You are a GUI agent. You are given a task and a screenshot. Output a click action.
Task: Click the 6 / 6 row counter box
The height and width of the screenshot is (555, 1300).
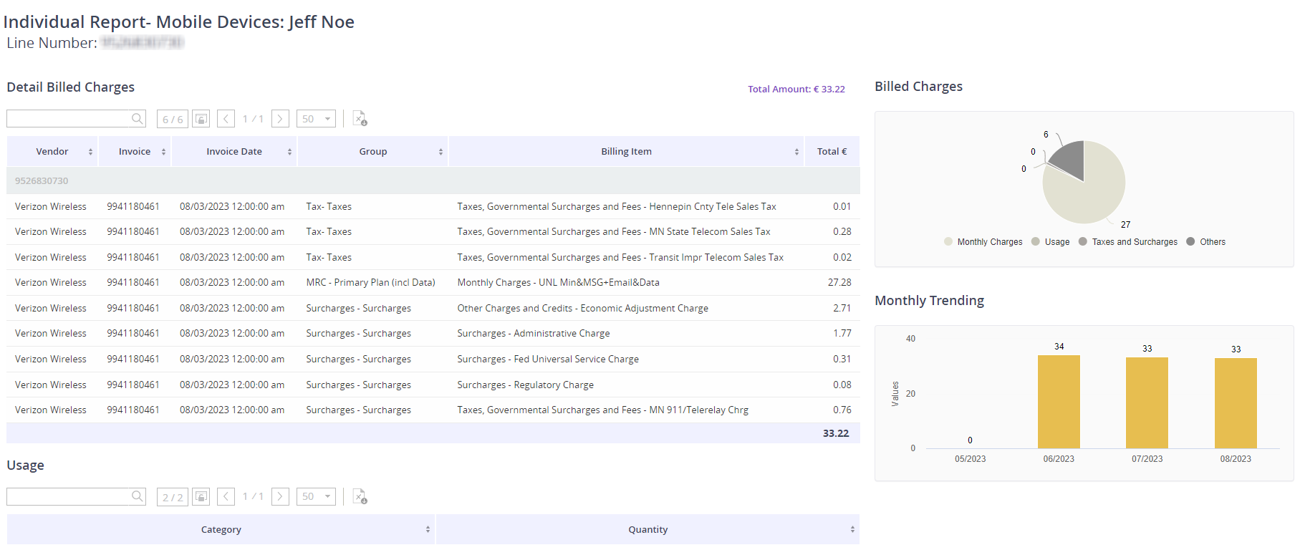pyautogui.click(x=173, y=119)
